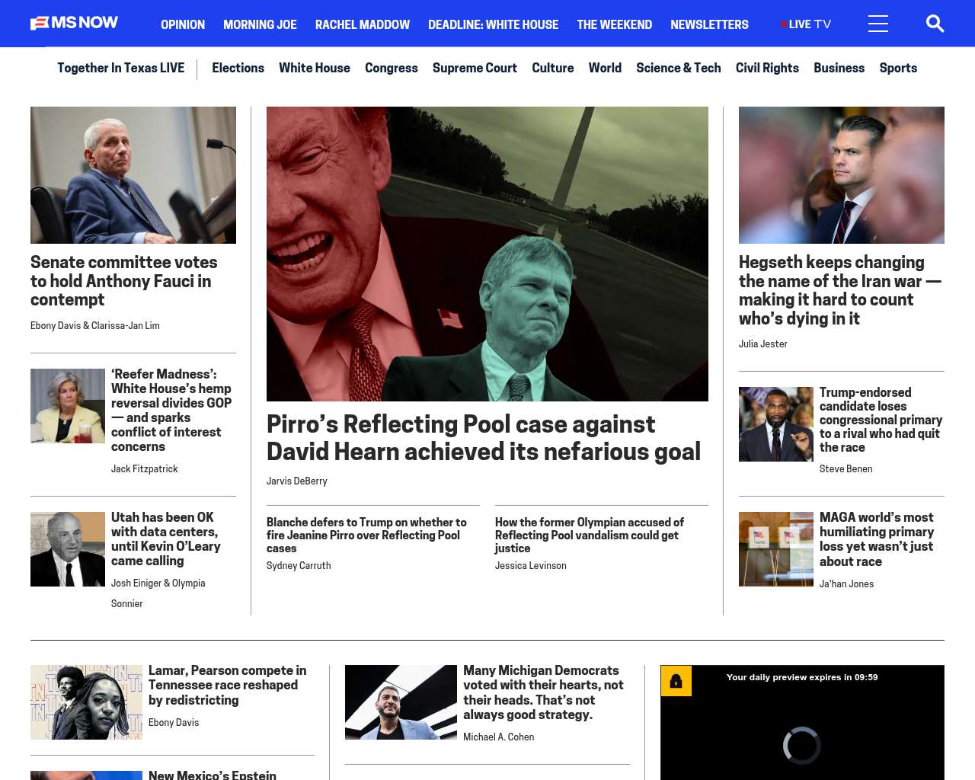Go to Science & Tech section
The height and width of the screenshot is (780, 975).
[x=678, y=68]
